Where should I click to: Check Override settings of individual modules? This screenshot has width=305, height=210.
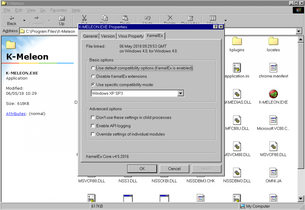click(x=93, y=134)
